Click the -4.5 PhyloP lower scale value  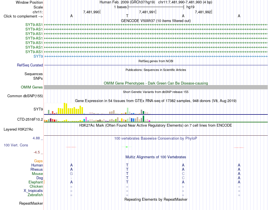[x=37, y=152]
